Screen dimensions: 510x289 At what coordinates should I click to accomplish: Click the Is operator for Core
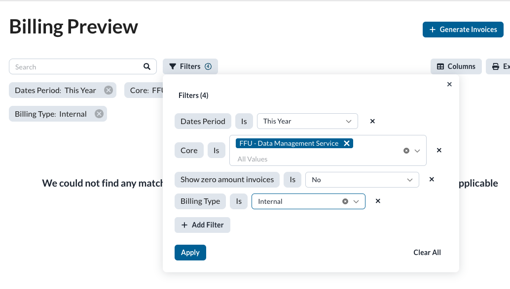pyautogui.click(x=217, y=150)
